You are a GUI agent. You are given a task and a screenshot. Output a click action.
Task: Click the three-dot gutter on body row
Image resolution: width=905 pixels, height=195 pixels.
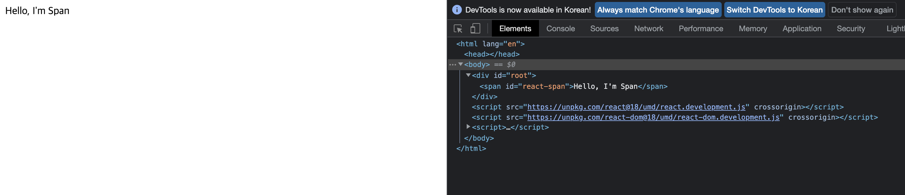452,64
